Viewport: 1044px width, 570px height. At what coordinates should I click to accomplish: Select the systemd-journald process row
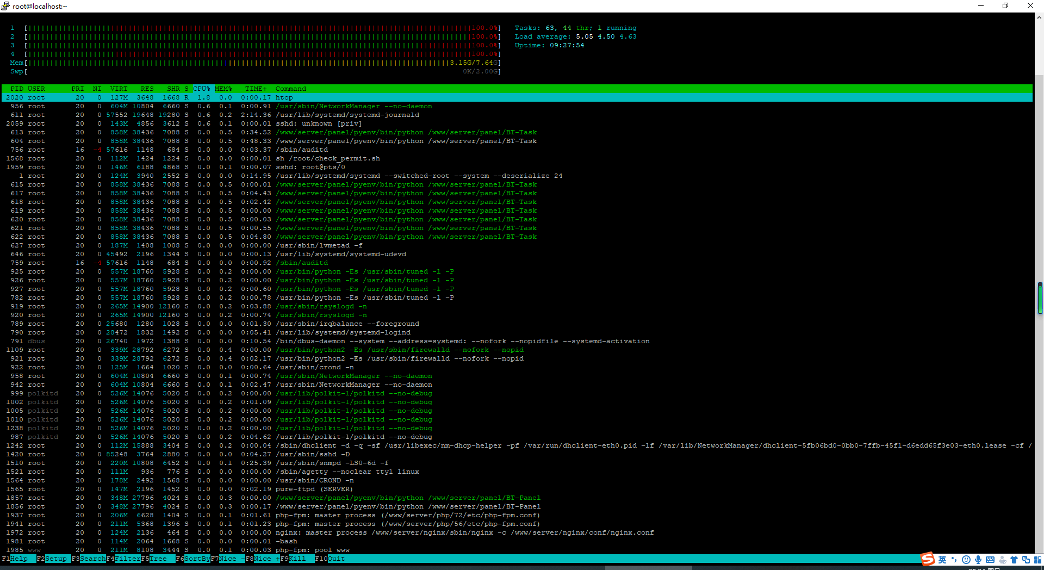[x=517, y=115]
